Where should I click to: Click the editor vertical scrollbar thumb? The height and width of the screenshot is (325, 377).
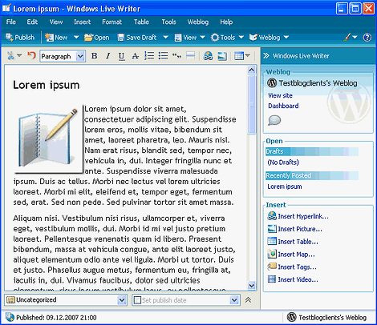[x=251, y=105]
